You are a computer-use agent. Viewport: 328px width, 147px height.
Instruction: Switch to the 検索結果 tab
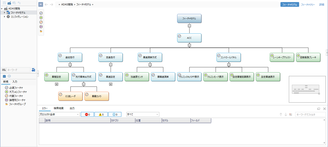(x=59, y=108)
